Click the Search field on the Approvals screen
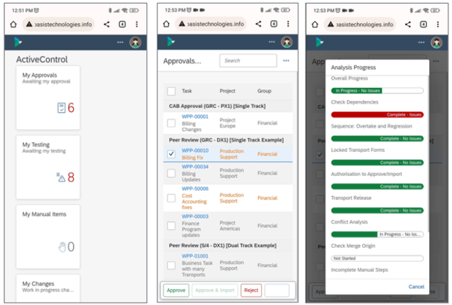Viewport: 452px width, 305px height. 248,61
